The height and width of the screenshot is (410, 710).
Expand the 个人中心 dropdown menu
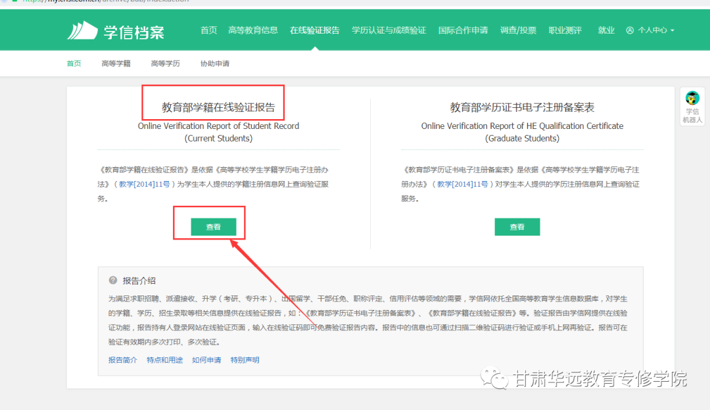click(x=673, y=31)
